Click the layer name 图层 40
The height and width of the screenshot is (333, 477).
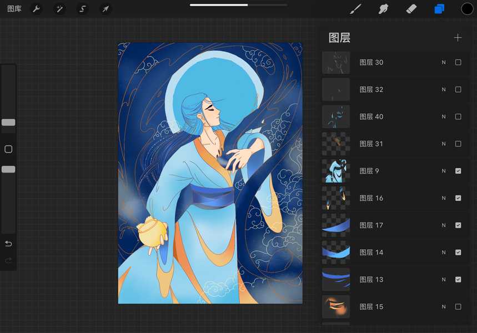click(371, 117)
